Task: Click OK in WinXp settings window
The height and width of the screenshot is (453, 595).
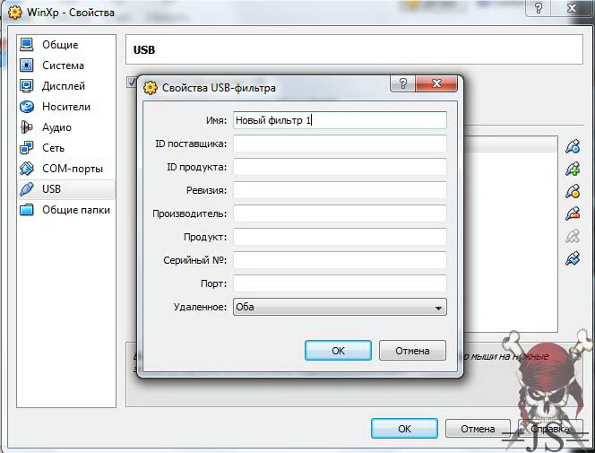Action: click(404, 429)
